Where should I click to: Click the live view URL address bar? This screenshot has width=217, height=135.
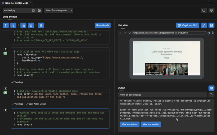tap(169, 33)
